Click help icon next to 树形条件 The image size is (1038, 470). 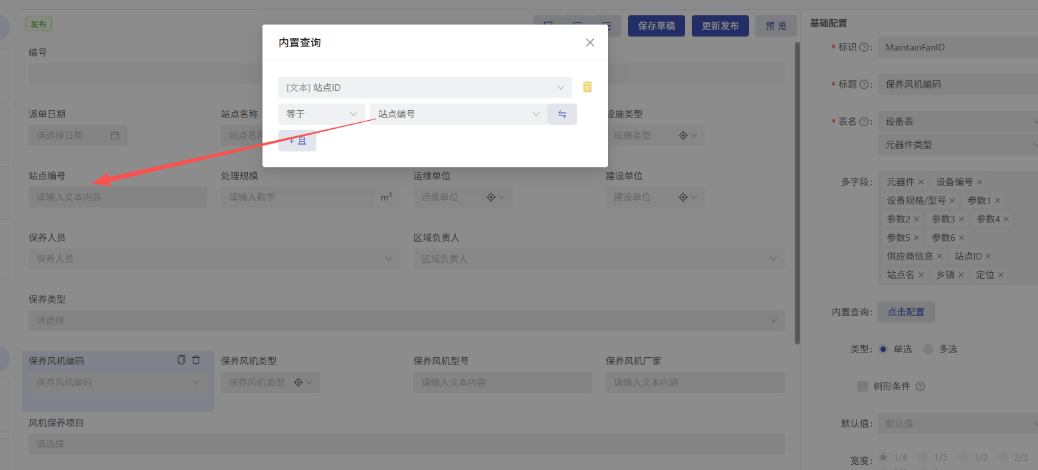click(x=920, y=386)
